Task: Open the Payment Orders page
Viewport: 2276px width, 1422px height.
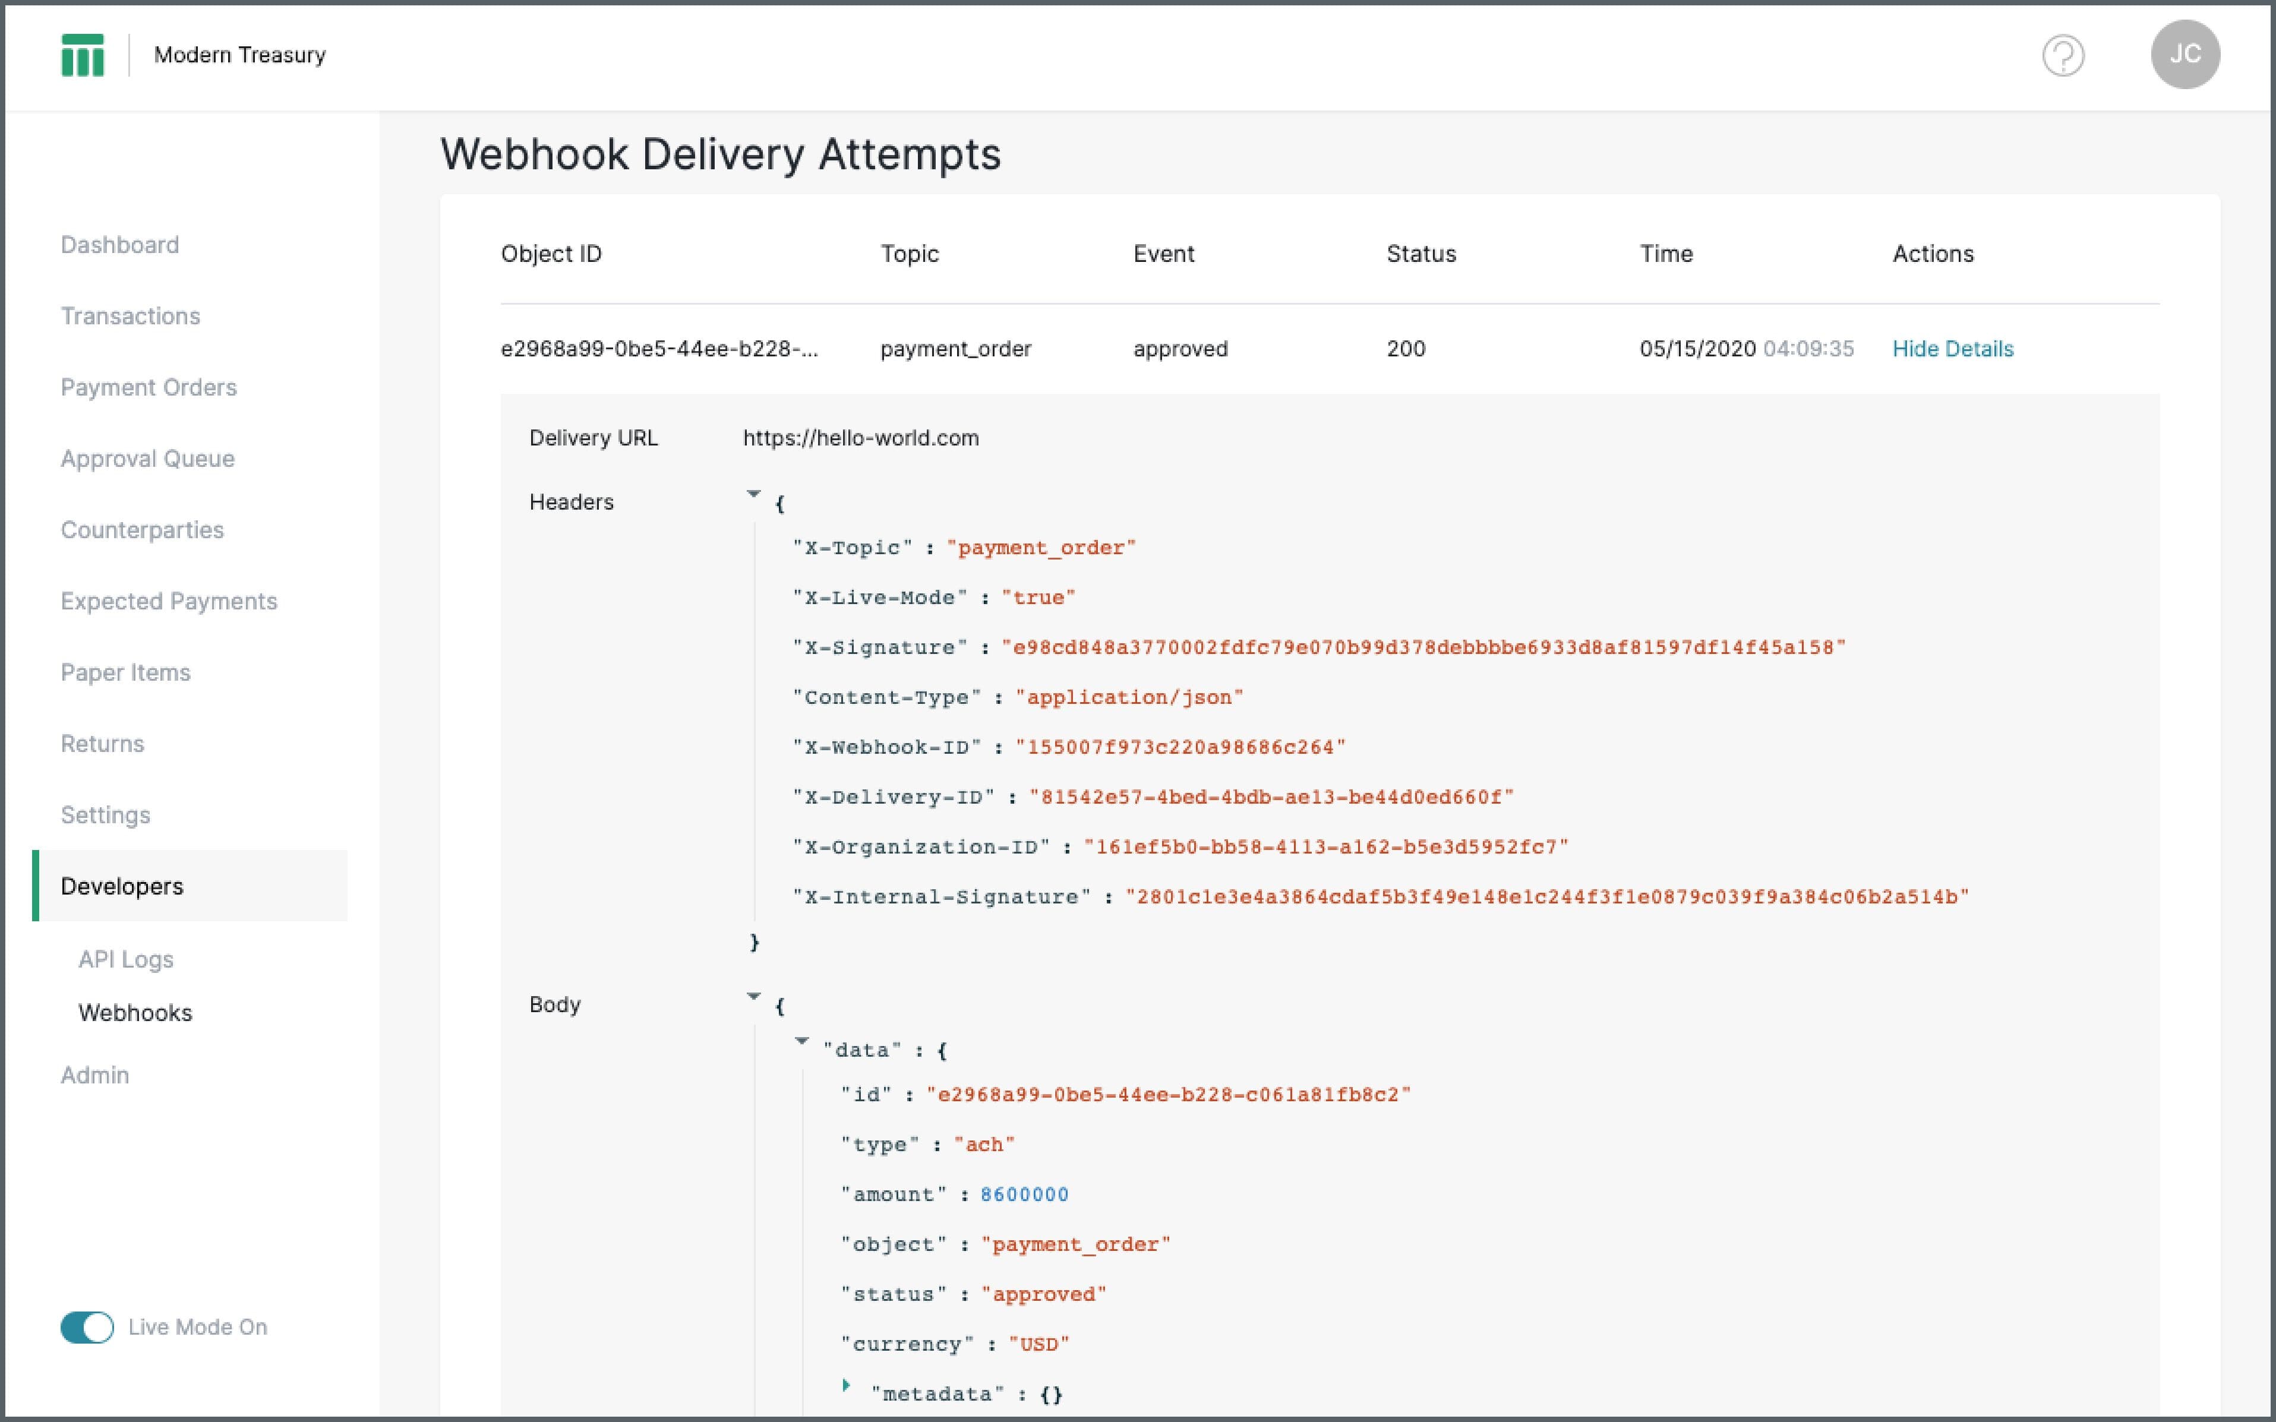Action: point(149,387)
